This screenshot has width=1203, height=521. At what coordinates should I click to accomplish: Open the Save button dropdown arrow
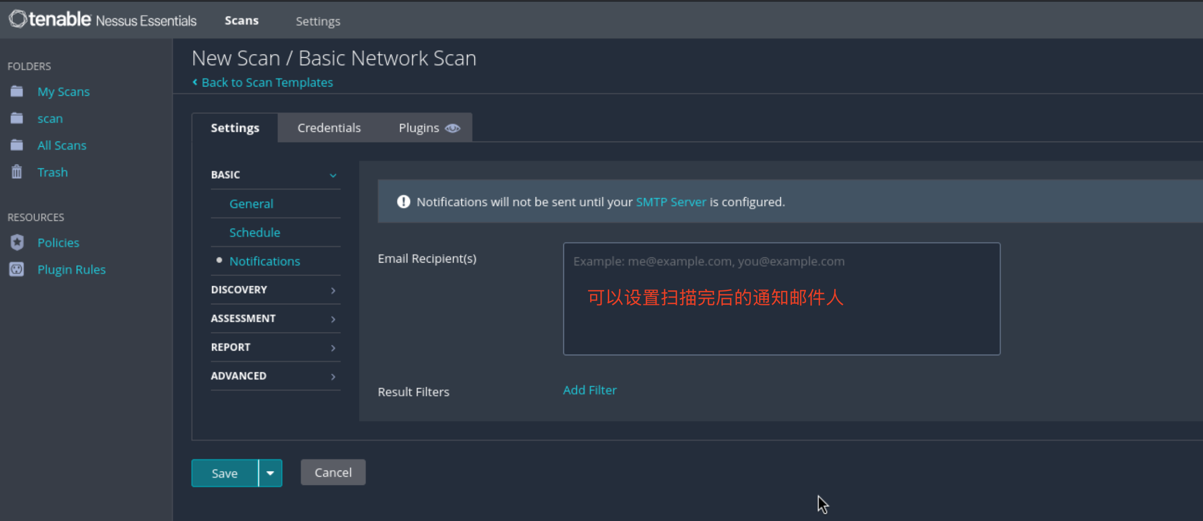click(270, 473)
